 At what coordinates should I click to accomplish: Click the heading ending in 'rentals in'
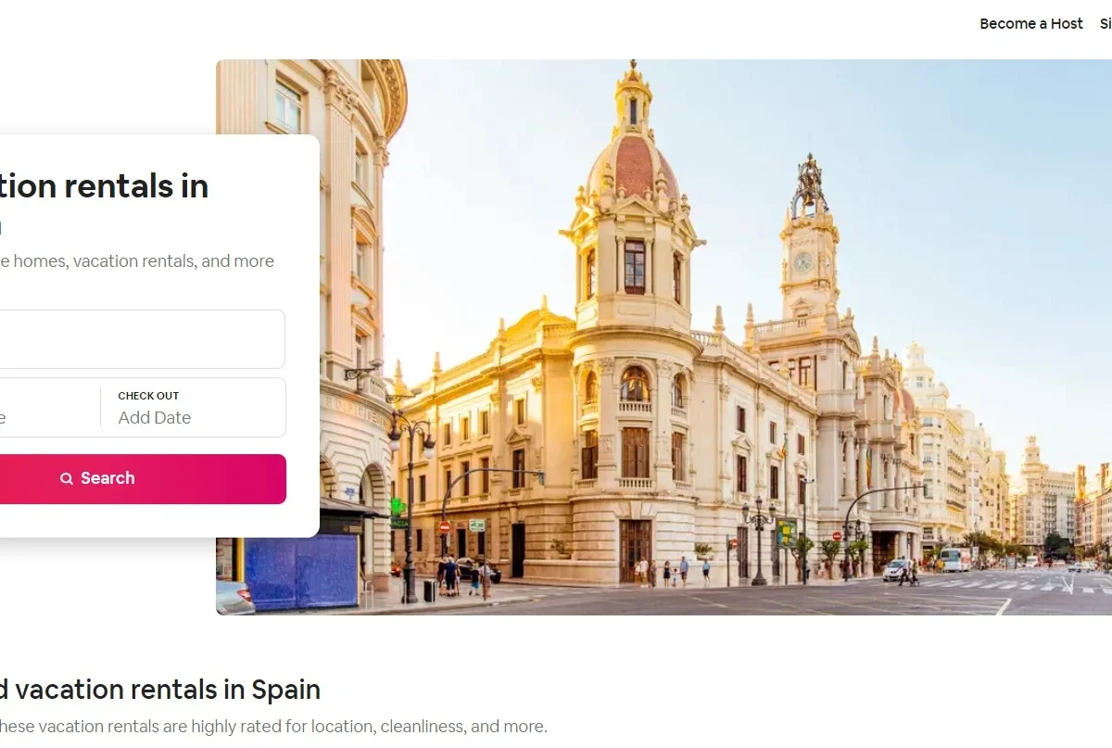pos(104,186)
